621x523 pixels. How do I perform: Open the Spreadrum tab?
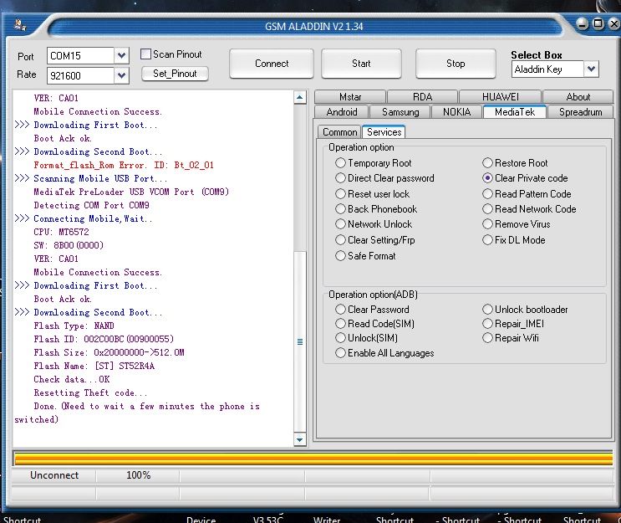(x=580, y=112)
